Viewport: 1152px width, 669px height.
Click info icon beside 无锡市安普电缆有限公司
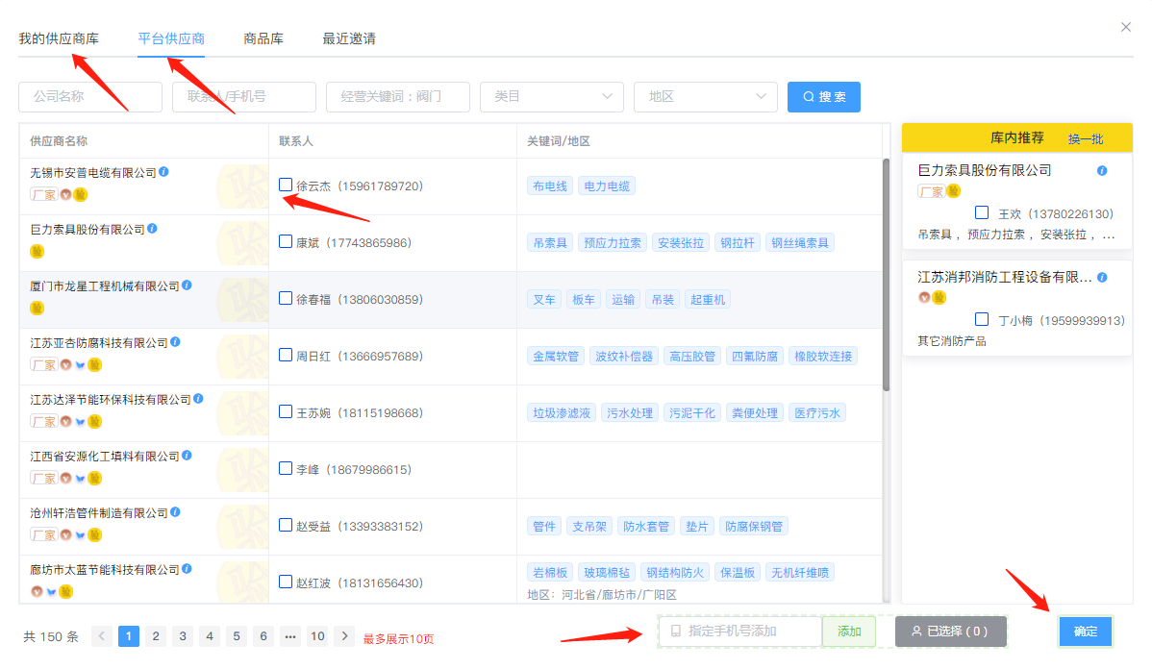pyautogui.click(x=164, y=172)
